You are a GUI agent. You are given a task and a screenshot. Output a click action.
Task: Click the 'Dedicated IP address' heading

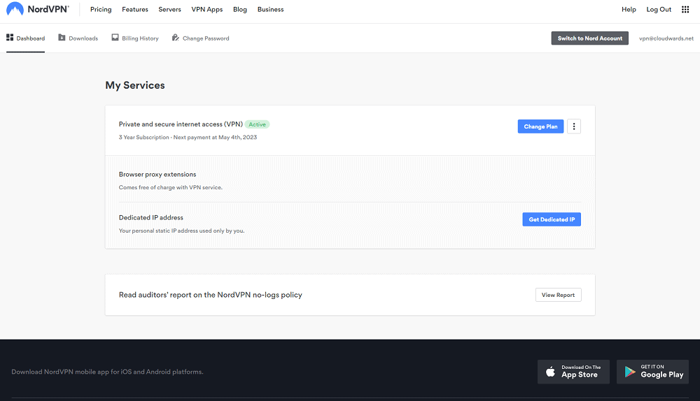[x=151, y=217]
